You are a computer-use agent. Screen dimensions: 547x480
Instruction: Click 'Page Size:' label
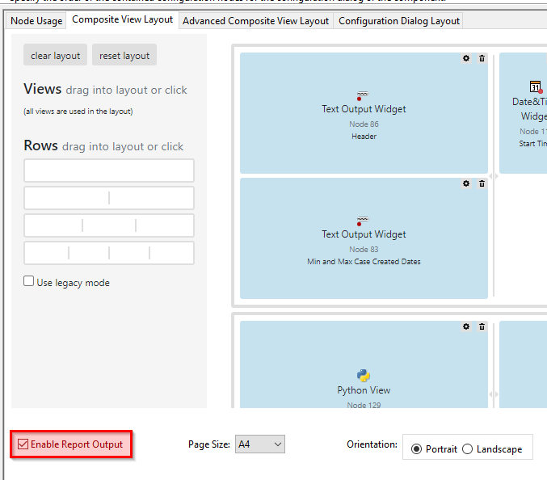tap(209, 444)
